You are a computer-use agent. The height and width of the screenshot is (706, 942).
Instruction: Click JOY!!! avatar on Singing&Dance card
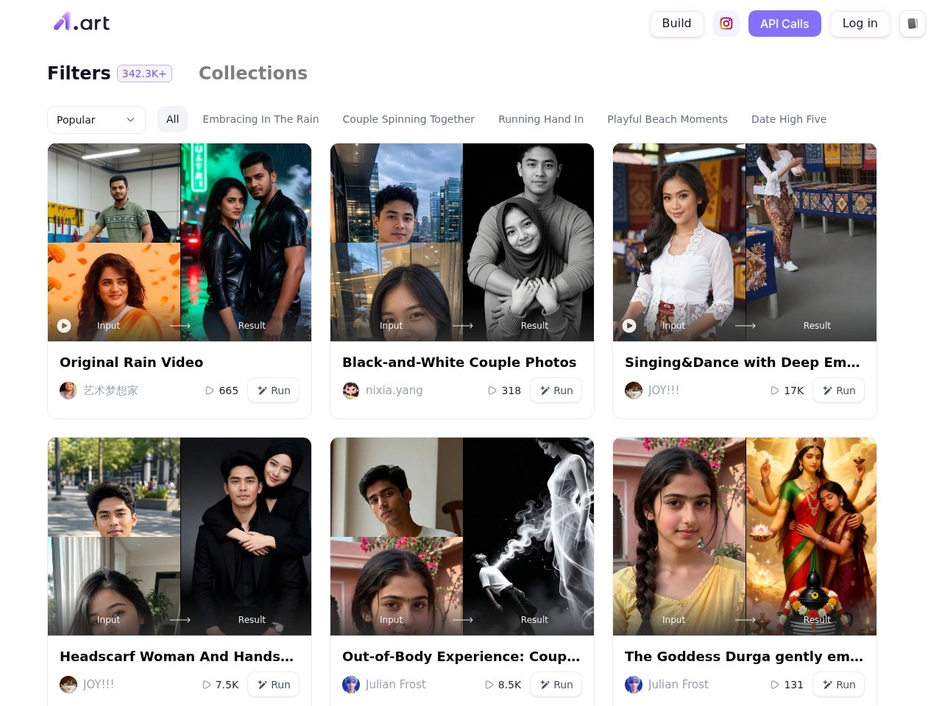click(634, 391)
